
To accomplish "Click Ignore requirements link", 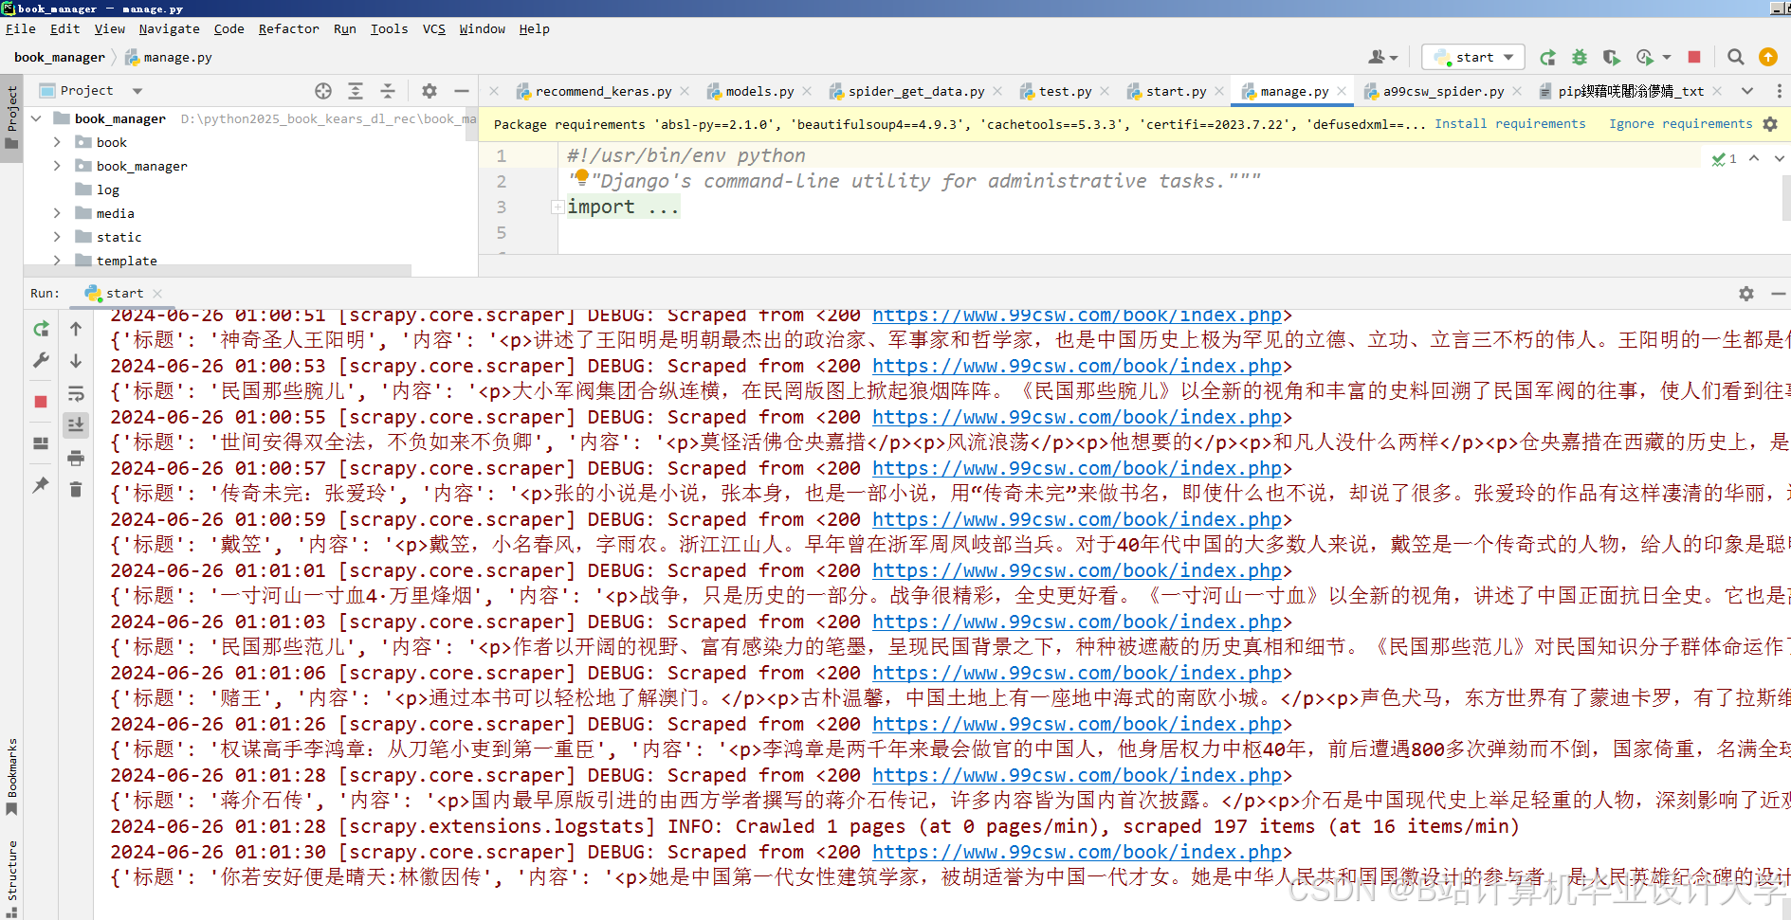I will [1681, 123].
